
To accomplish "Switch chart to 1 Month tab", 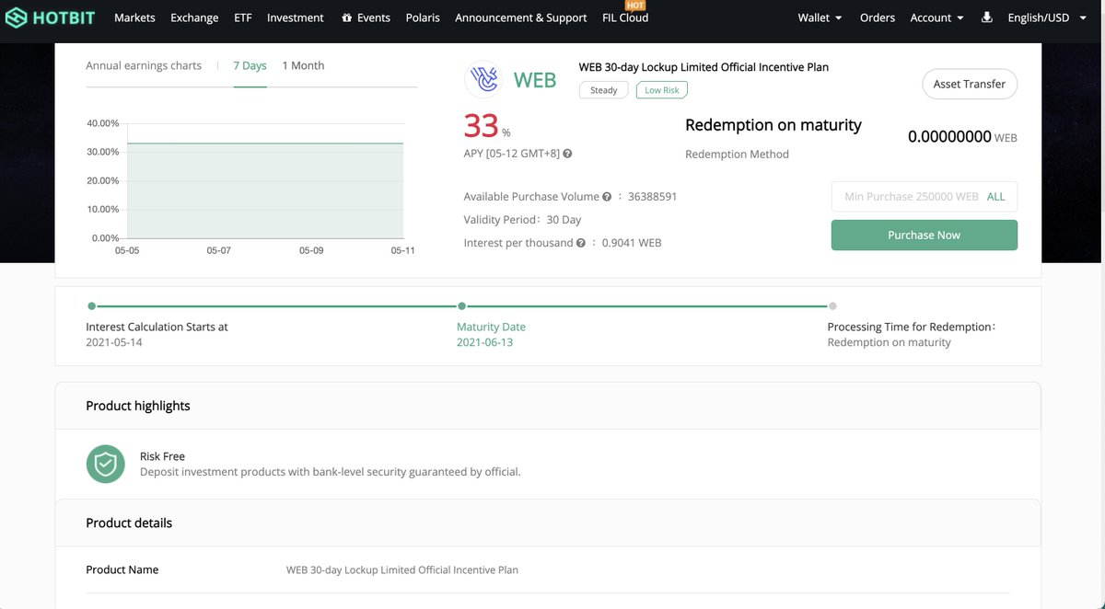I will (303, 66).
